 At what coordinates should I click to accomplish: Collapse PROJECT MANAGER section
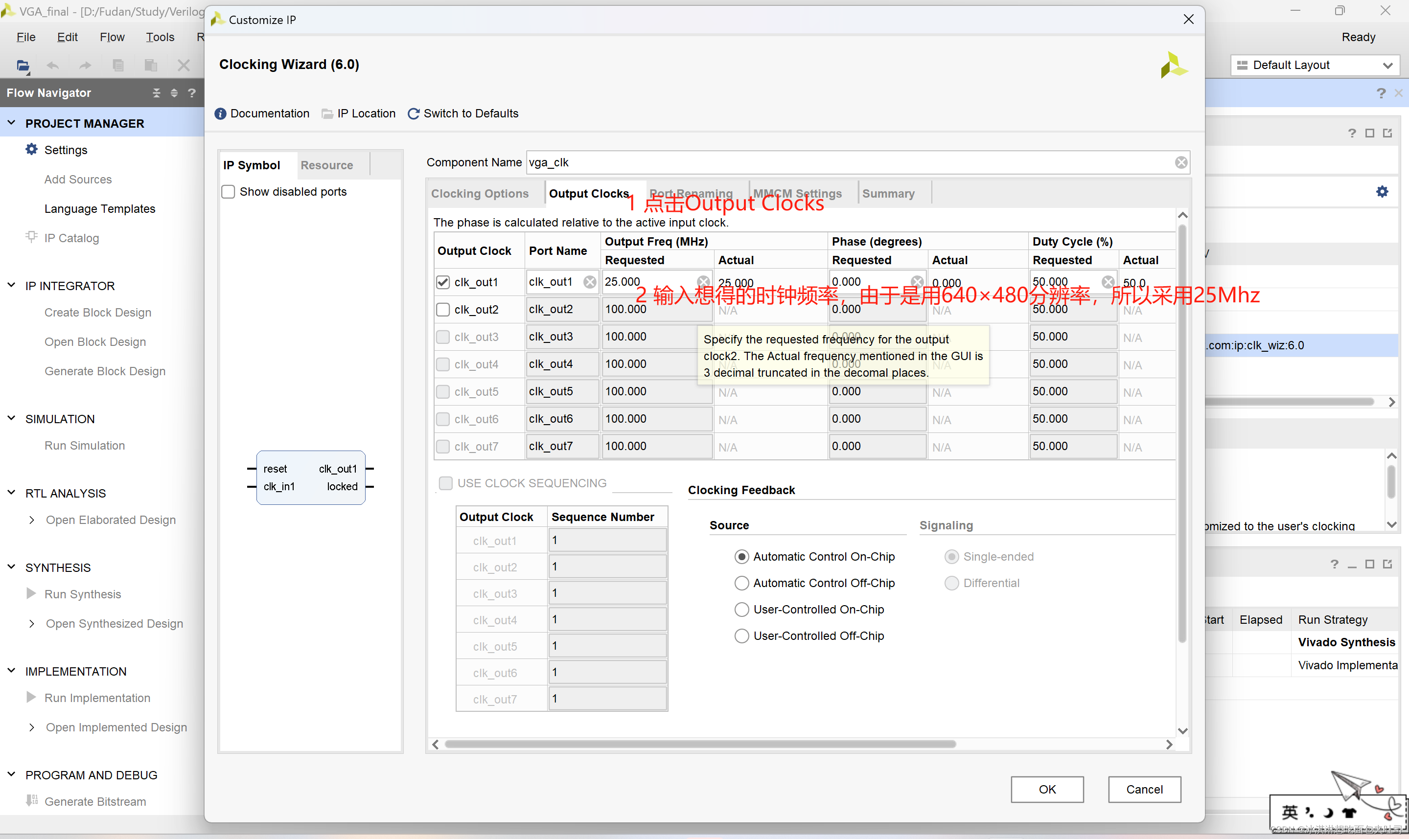coord(11,123)
